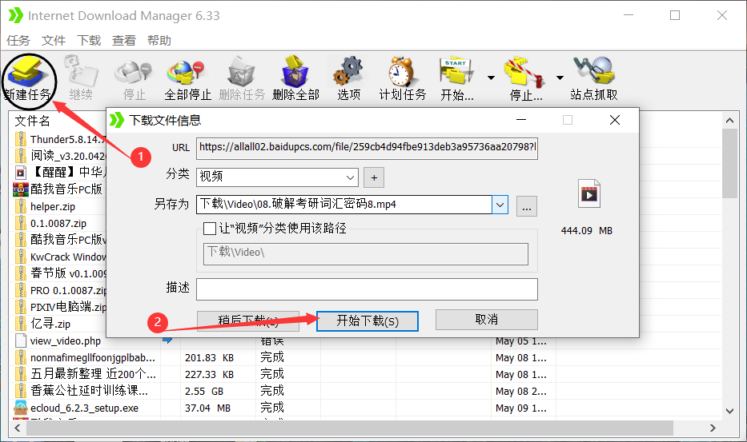Screen dimensions: 747x442
Task: Click the vertical scrollbar thumb of the list
Action: [x=729, y=163]
